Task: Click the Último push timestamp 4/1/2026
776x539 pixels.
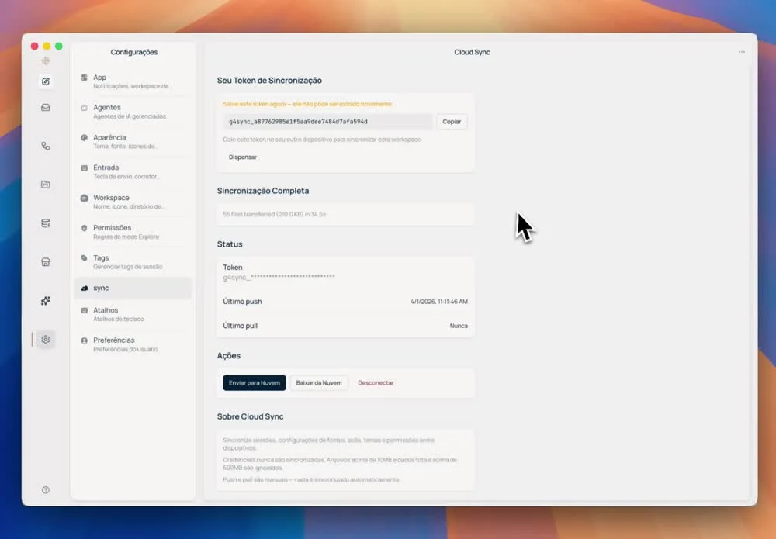Action: point(438,302)
